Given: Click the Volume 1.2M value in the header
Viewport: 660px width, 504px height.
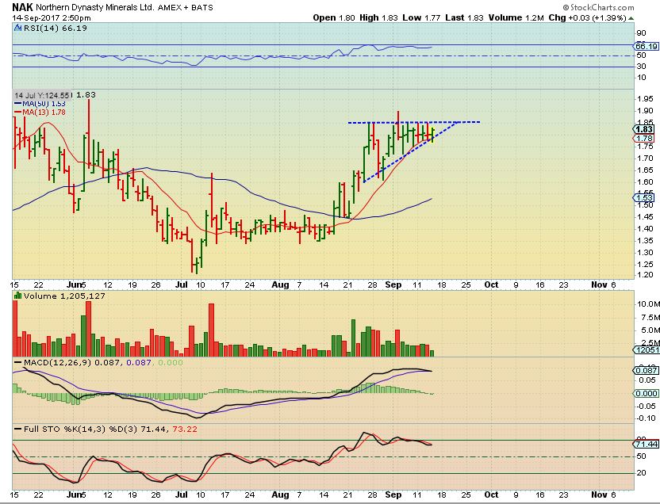Looking at the screenshot, I should click(516, 17).
